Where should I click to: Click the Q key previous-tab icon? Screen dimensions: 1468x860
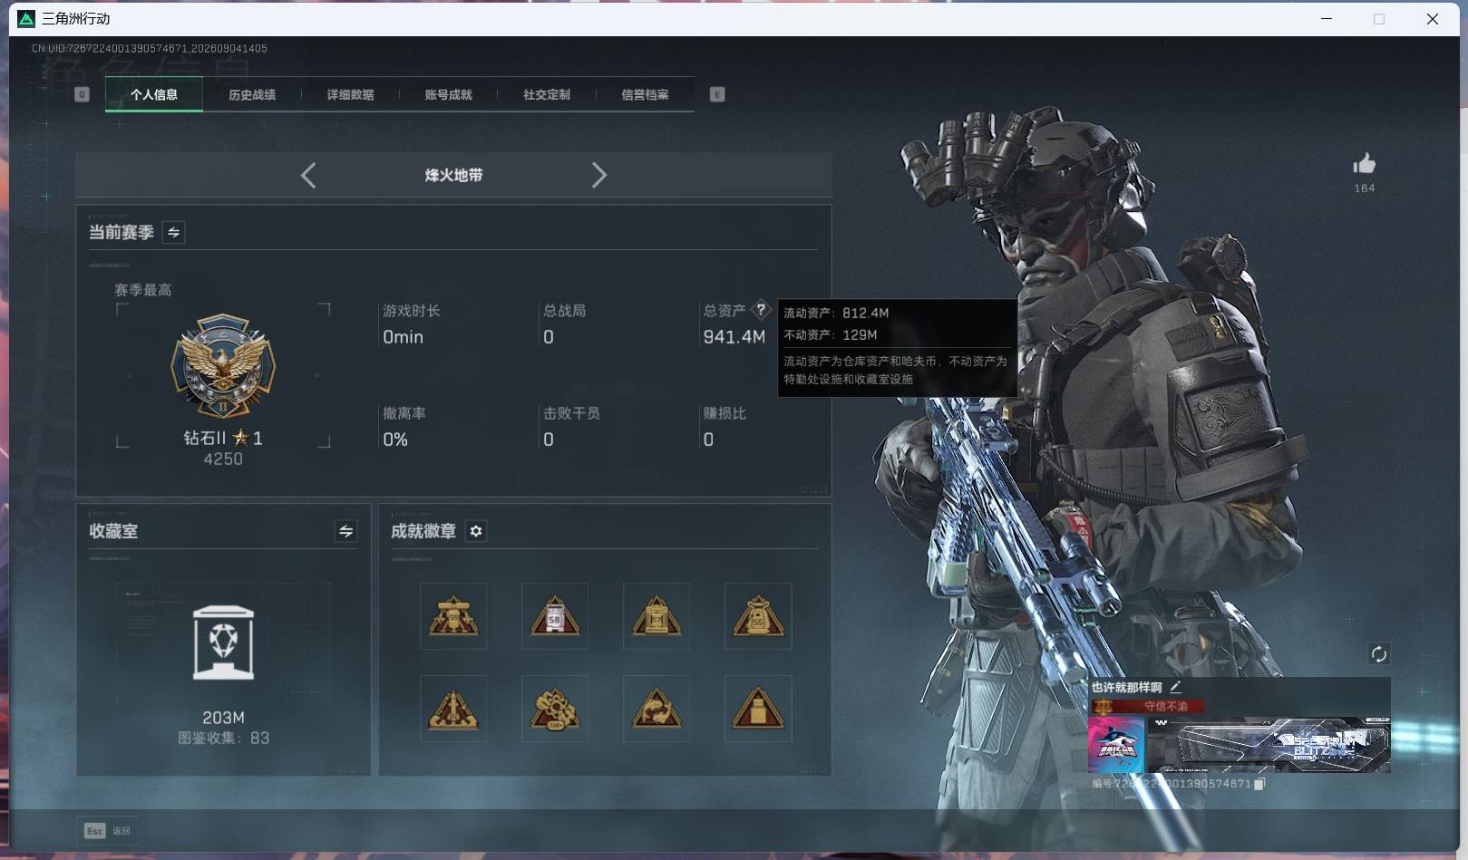click(x=82, y=94)
